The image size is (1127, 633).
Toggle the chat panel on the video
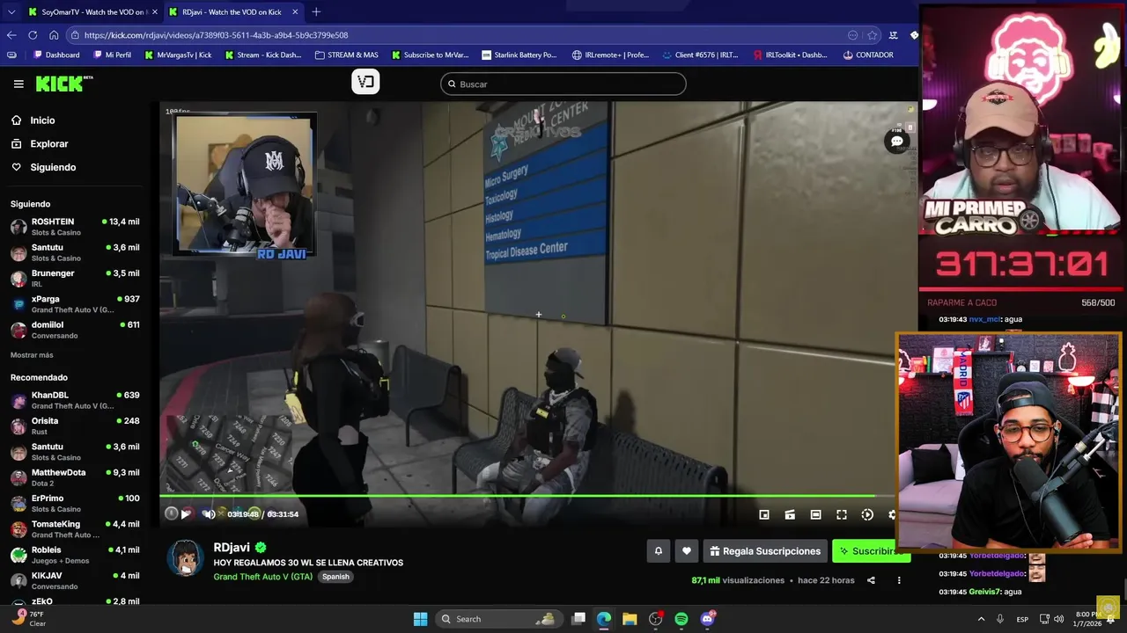(897, 141)
